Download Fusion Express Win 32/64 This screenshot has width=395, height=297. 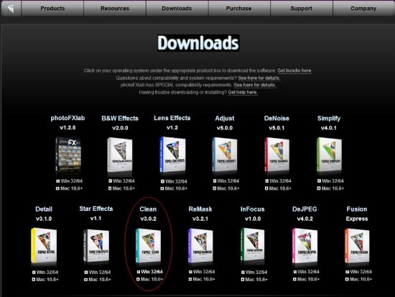[358, 272]
